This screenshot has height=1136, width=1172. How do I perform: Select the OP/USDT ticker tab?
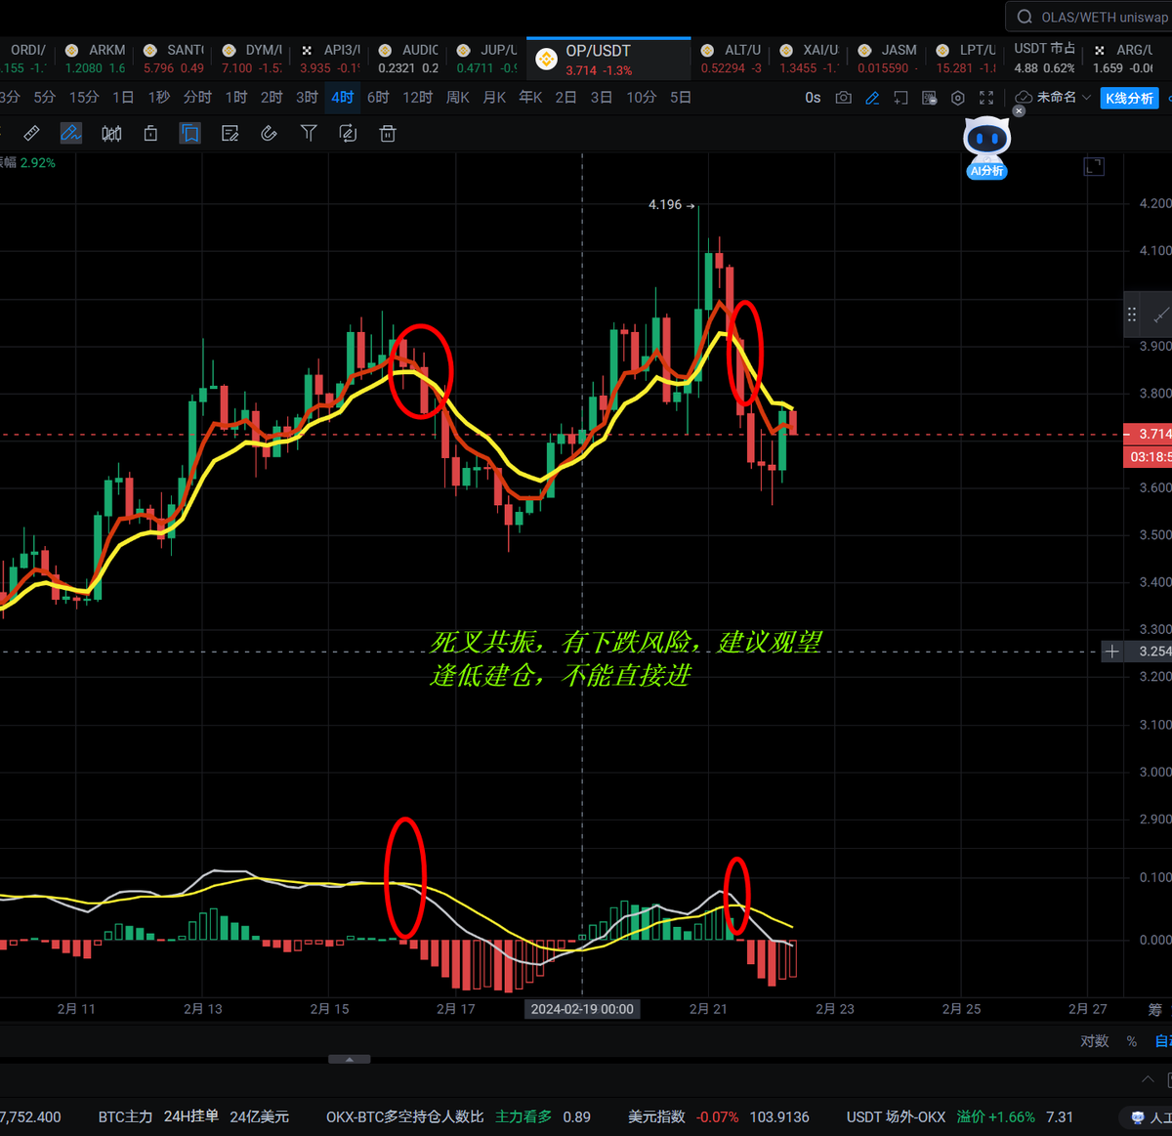tap(609, 60)
